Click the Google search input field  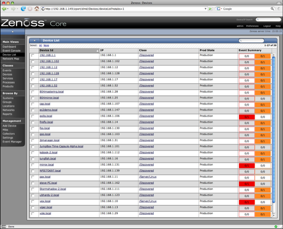pyautogui.click(x=246, y=9)
